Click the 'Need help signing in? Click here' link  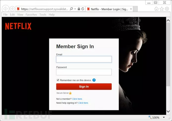click(x=83, y=103)
